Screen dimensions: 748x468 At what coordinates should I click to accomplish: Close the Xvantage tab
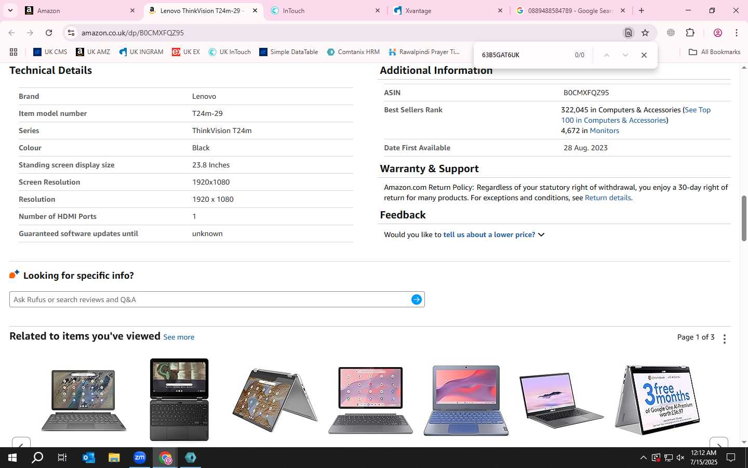pyautogui.click(x=500, y=10)
